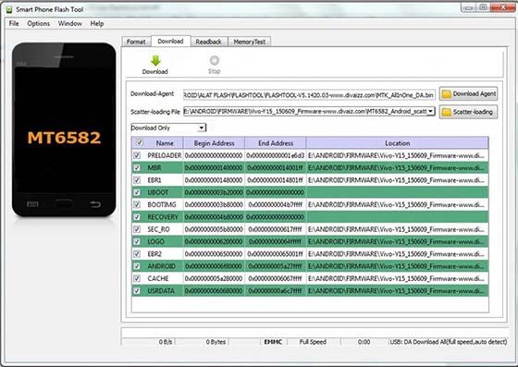Click the 0 Bytes status entry

point(216,342)
